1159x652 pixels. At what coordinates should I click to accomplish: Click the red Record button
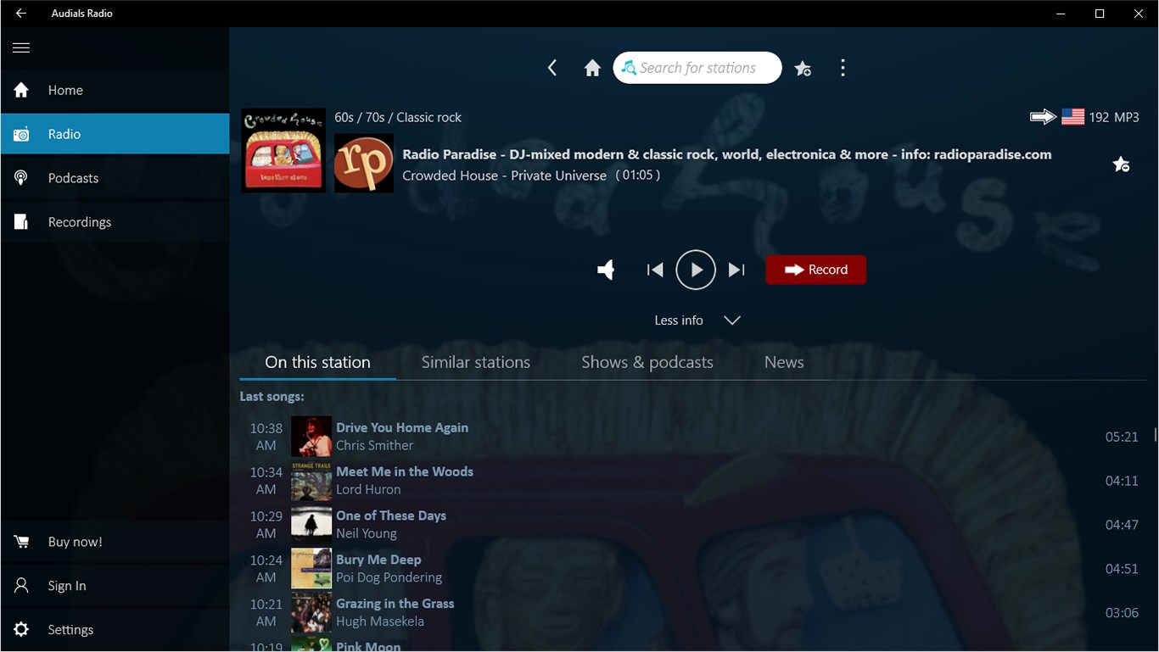[x=815, y=270]
